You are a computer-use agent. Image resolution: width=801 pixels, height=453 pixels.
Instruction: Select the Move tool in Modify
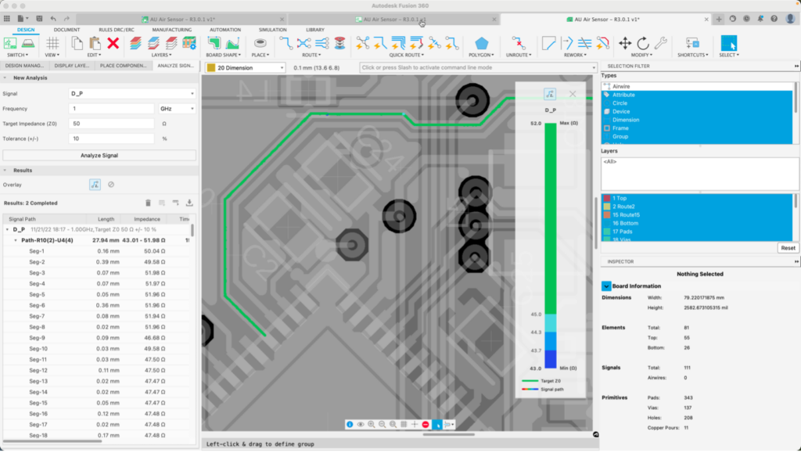625,43
